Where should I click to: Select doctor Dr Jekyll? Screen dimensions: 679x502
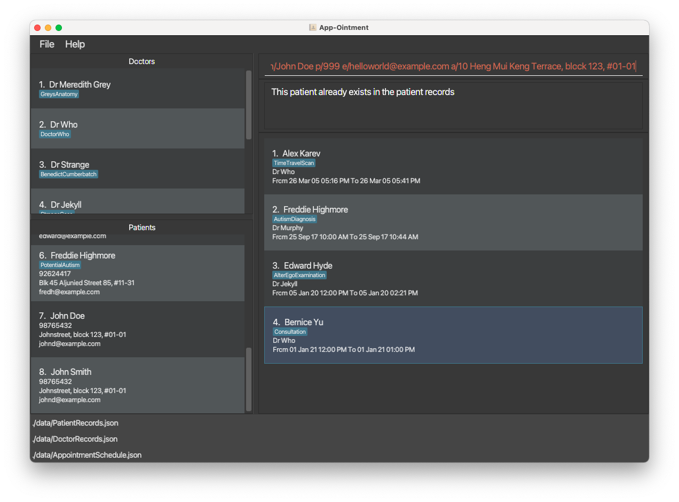coord(138,202)
